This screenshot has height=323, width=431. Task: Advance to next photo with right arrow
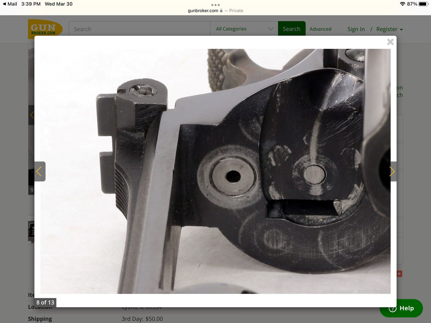(x=392, y=171)
